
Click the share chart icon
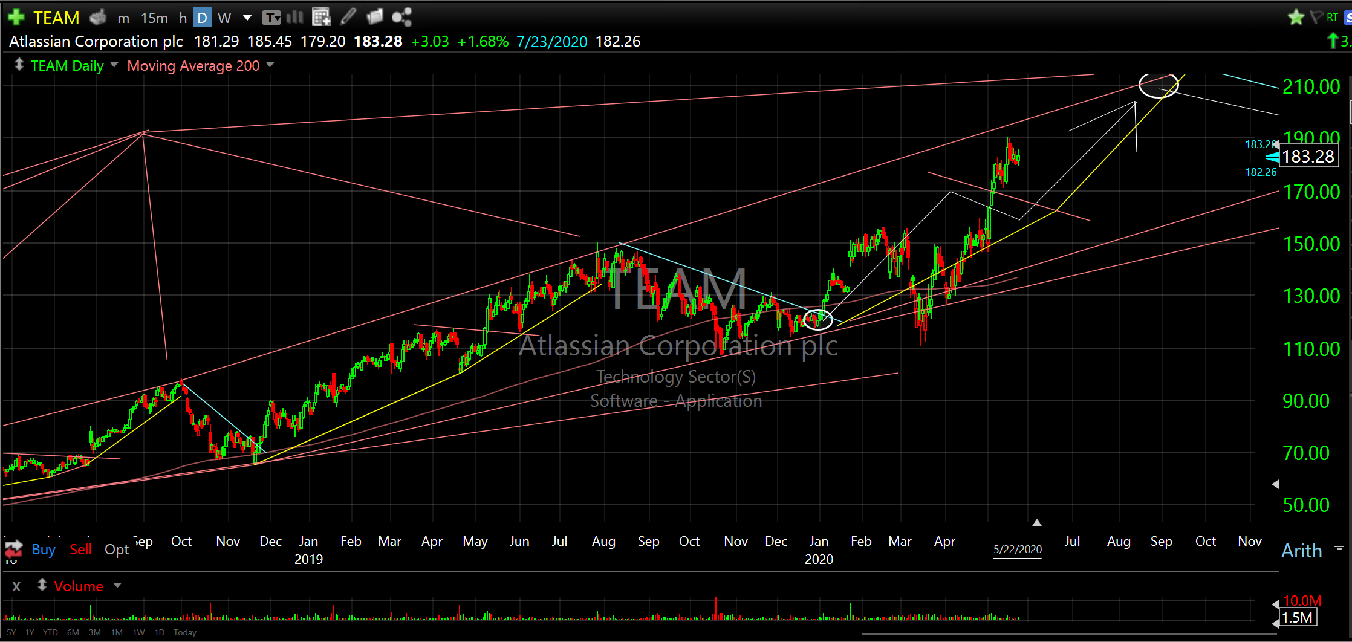pyautogui.click(x=401, y=18)
